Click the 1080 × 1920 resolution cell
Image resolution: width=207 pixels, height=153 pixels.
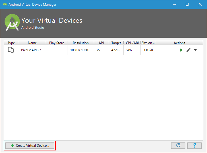click(80, 50)
